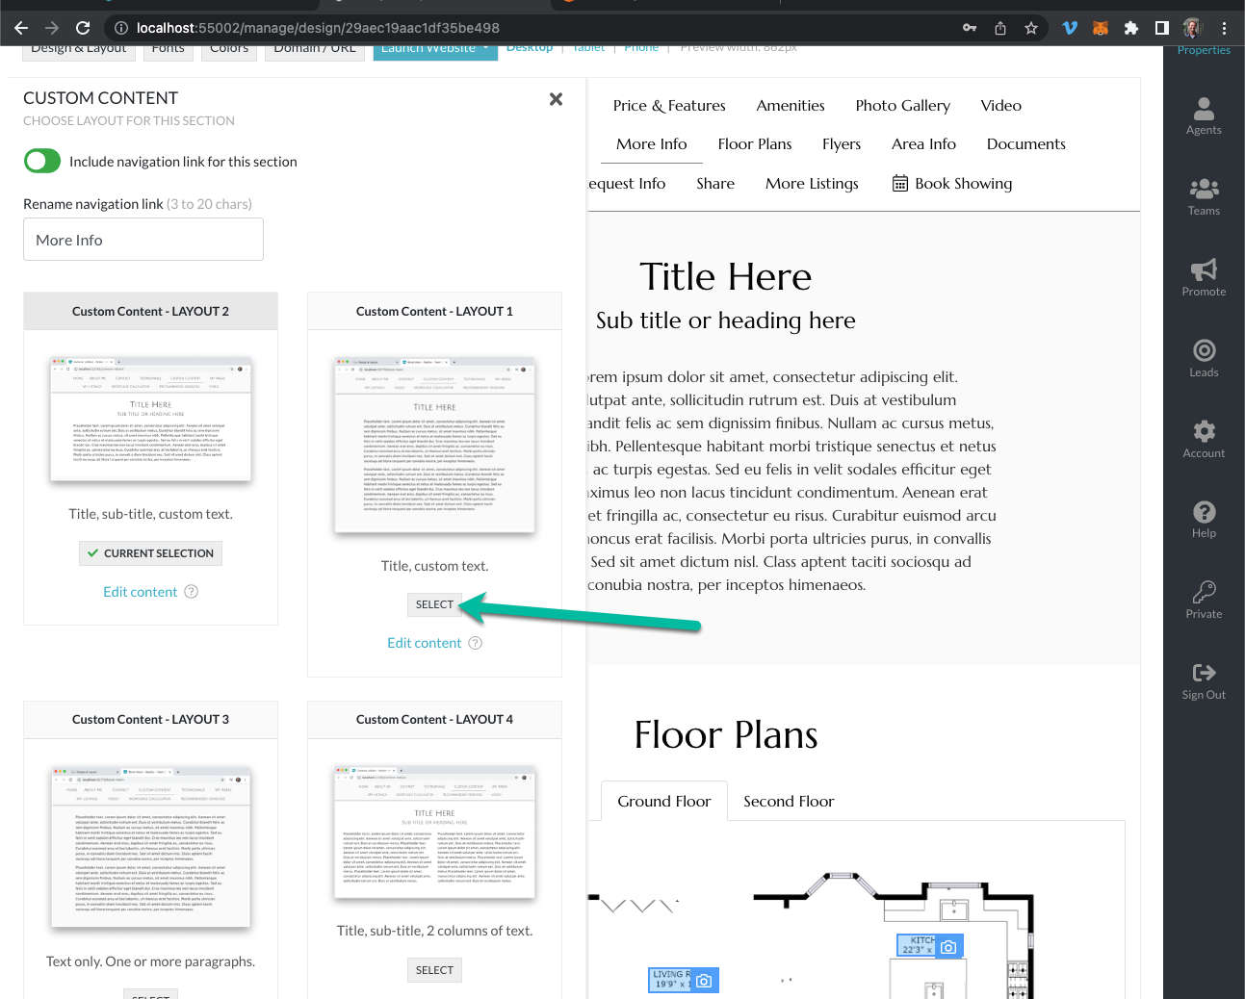Open the extensions puzzle icon
Image resolution: width=1245 pixels, height=999 pixels.
(x=1131, y=28)
